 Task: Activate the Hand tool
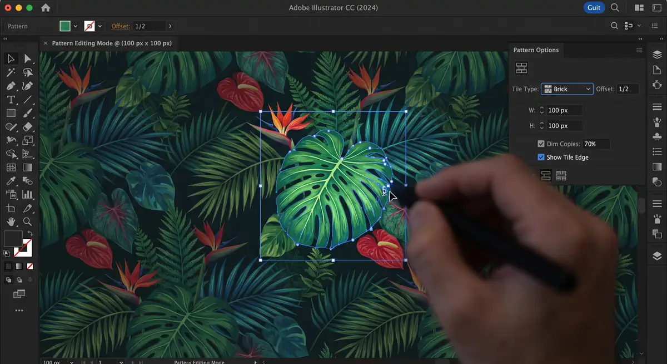11,222
